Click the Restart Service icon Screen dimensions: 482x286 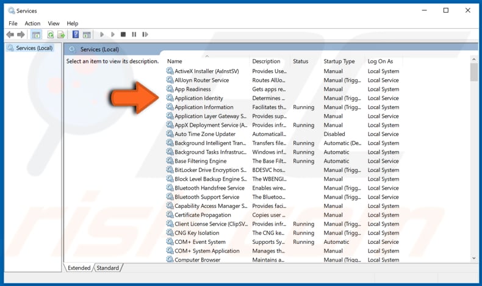click(145, 34)
